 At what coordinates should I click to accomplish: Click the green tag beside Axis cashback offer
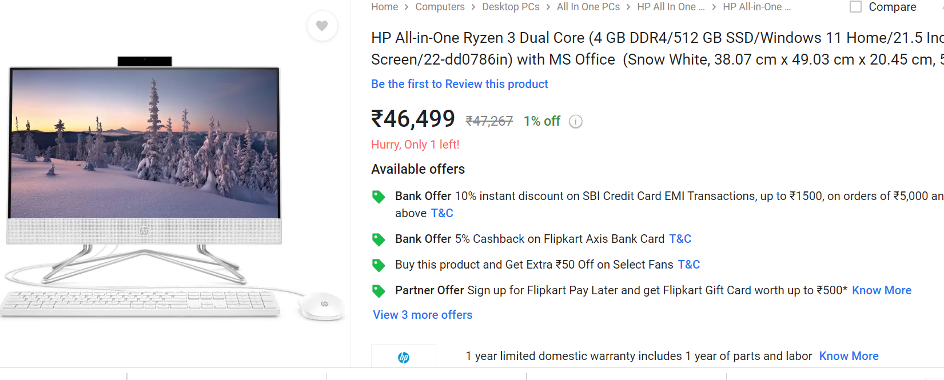point(379,239)
